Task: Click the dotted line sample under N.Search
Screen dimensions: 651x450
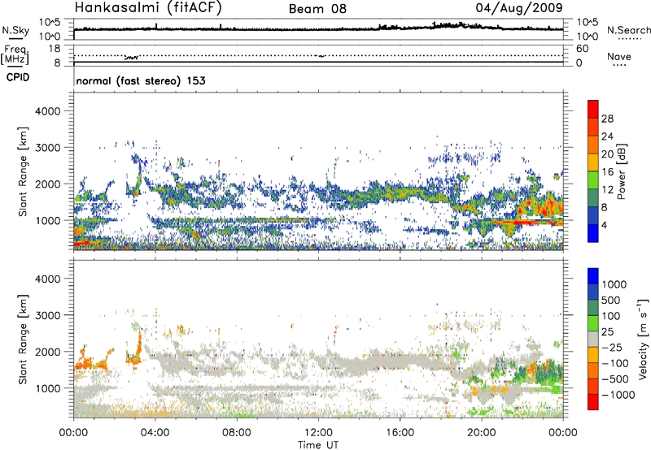Action: pos(630,38)
